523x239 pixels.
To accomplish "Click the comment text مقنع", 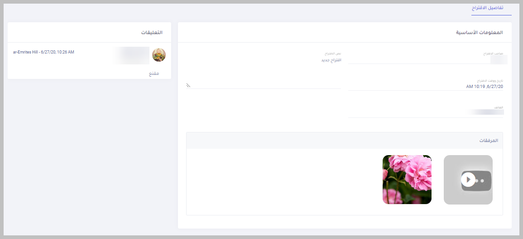I will (x=154, y=73).
